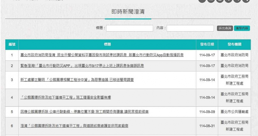This screenshot has height=136, width=258.
Task: Click row number 3 cell
Action: [x=12, y=80]
